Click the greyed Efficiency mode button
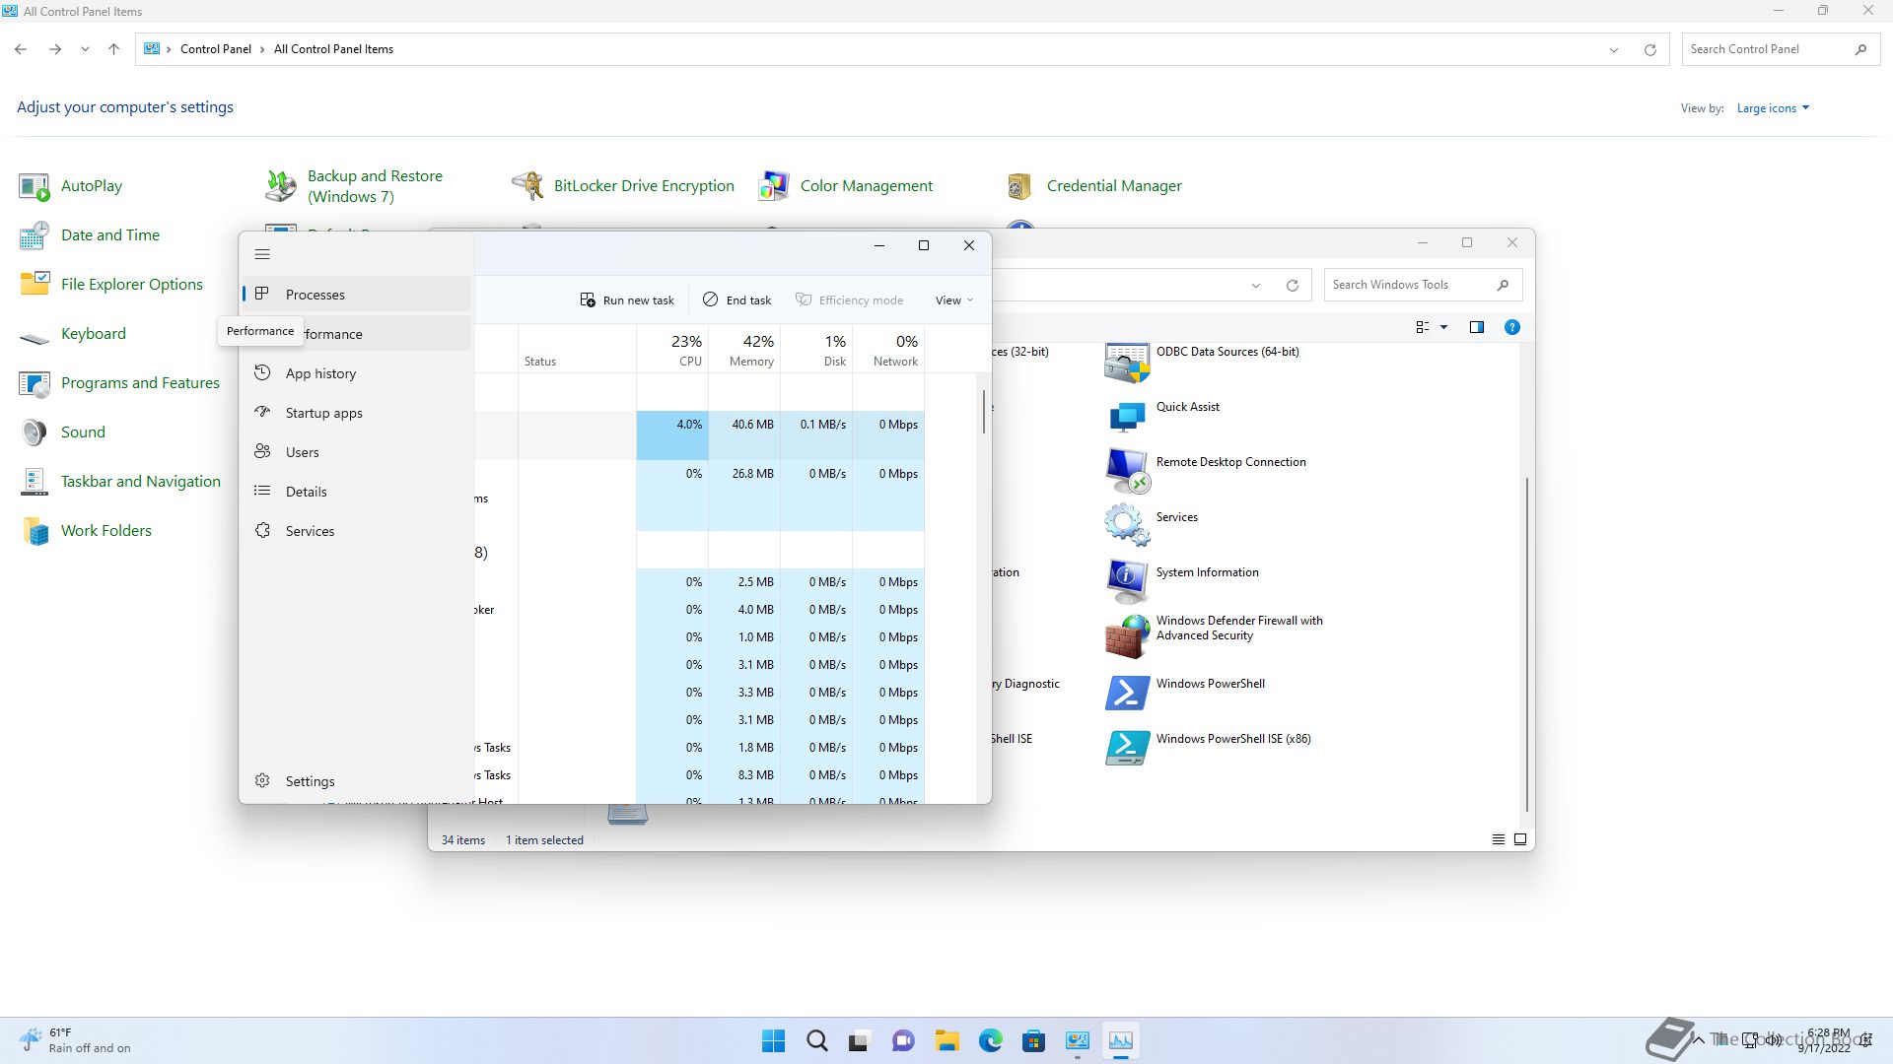The width and height of the screenshot is (1893, 1064). 849,300
